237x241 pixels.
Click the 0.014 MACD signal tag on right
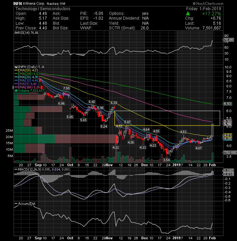[229, 174]
